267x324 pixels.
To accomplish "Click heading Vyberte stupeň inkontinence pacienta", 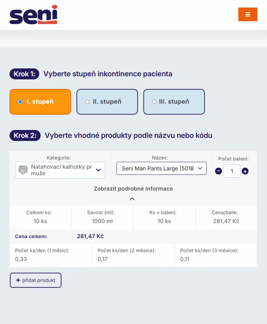I will [108, 74].
